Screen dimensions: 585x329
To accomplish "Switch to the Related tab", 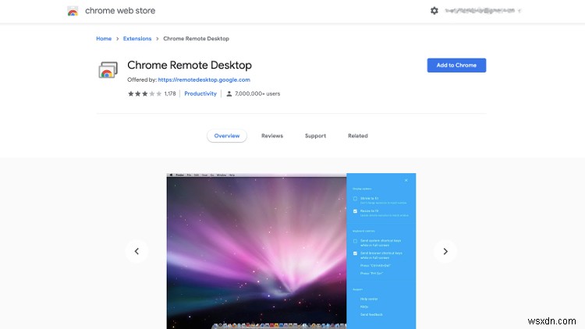I will point(358,136).
